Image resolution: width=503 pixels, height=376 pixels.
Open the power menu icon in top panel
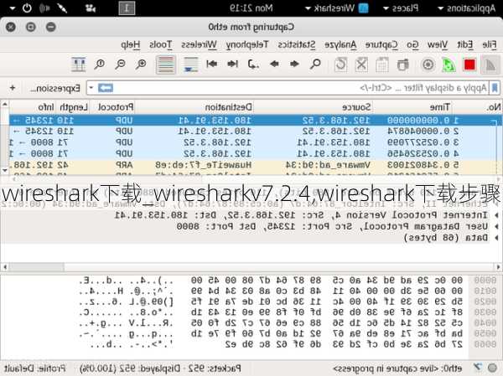[x=27, y=8]
